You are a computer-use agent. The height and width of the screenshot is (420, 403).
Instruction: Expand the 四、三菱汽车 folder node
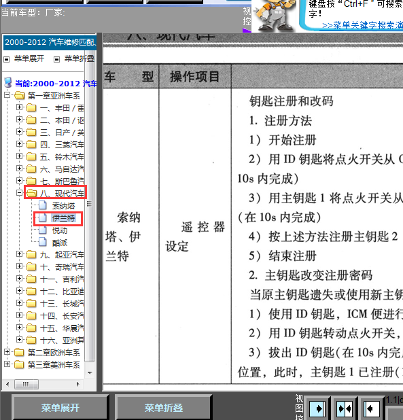click(19, 144)
